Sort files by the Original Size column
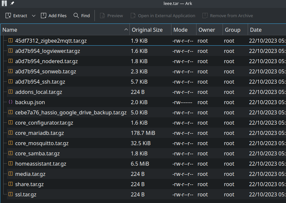The width and height of the screenshot is (286, 203). coord(147,29)
